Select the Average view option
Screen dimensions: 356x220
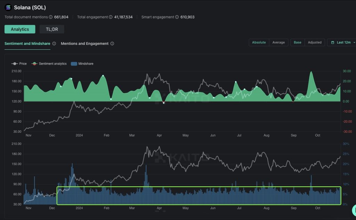[x=278, y=42]
